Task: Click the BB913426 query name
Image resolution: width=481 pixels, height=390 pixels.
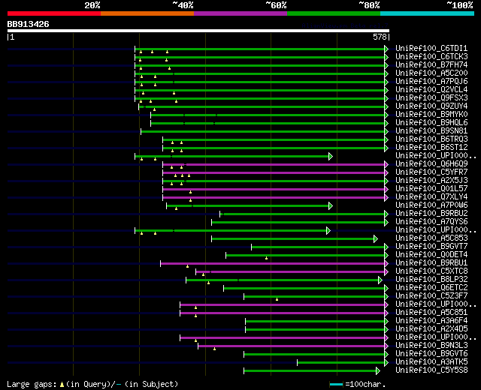Action: pyautogui.click(x=29, y=24)
